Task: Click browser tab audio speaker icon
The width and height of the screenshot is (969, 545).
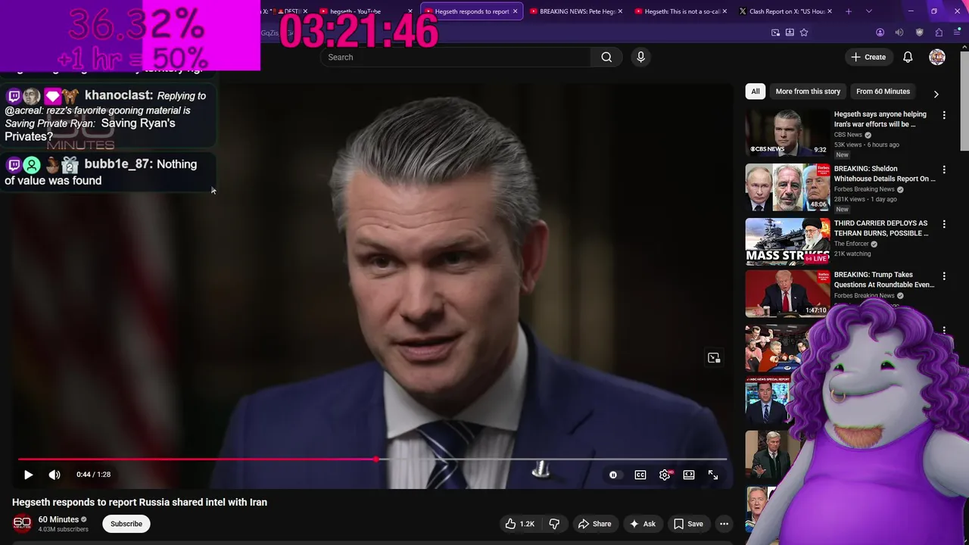Action: coord(899,33)
